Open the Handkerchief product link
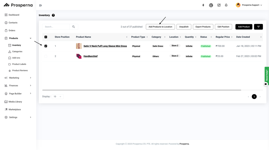This screenshot has height=150, width=269. (90, 56)
